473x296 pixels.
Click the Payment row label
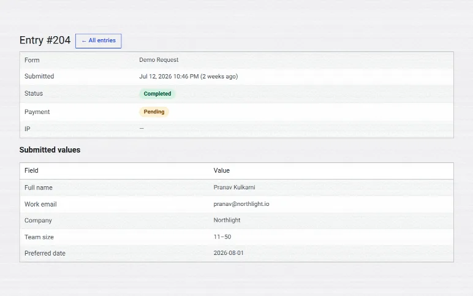37,112
